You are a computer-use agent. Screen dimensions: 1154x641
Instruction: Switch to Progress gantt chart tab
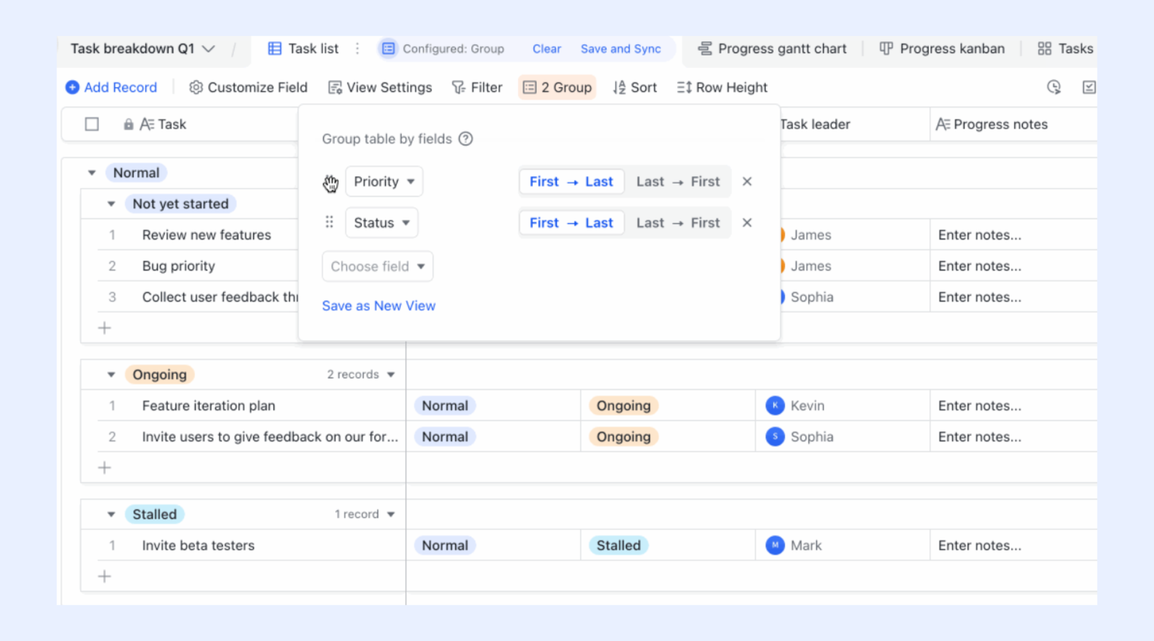772,49
